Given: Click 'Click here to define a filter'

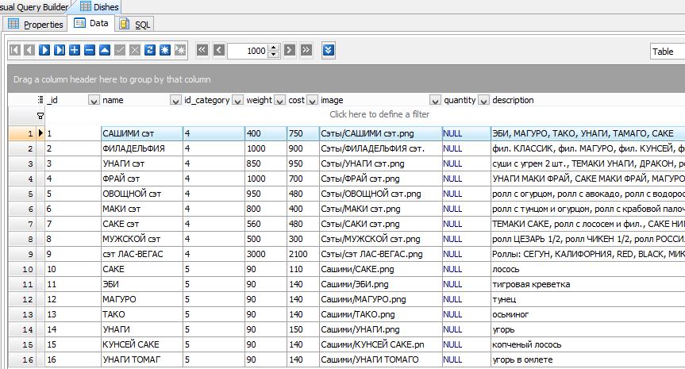Looking at the screenshot, I should (379, 114).
